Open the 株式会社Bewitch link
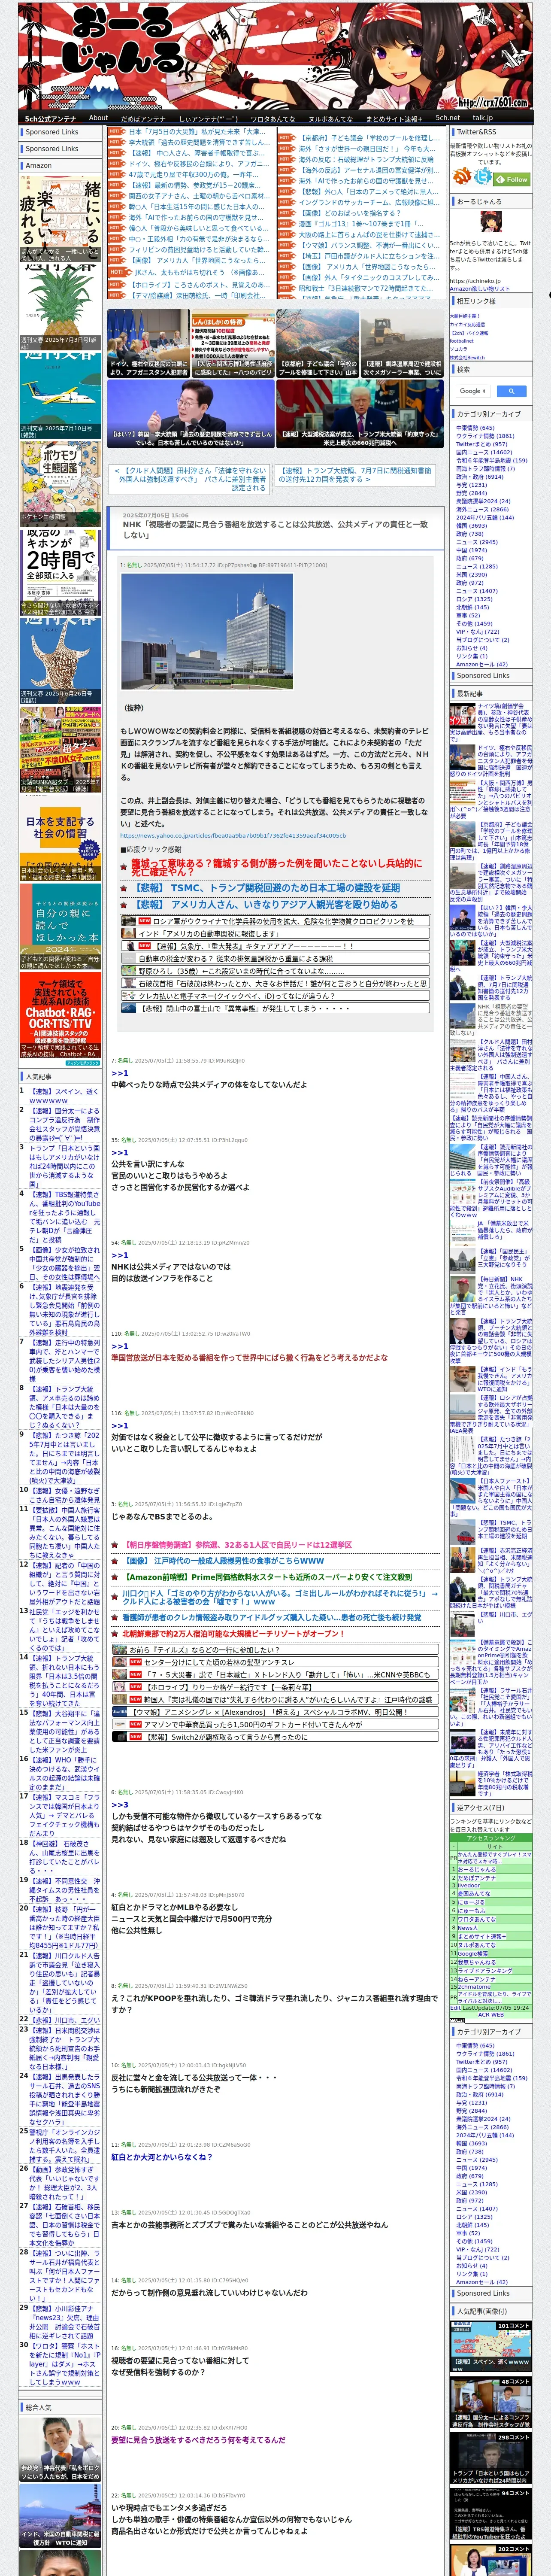 [x=467, y=357]
